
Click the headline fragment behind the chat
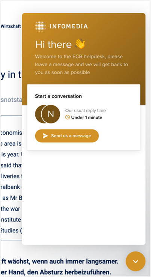pos(11,75)
